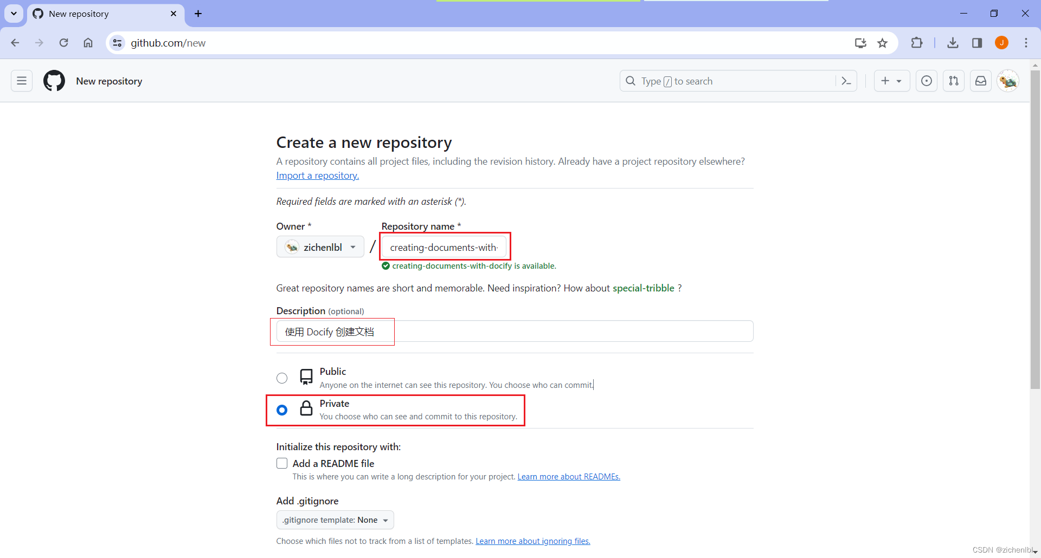Click the Private lock icon
The image size is (1041, 558).
pyautogui.click(x=306, y=408)
